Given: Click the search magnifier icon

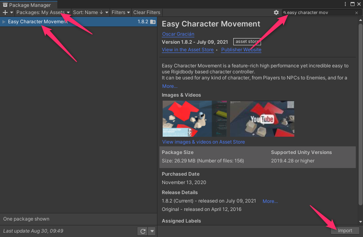Looking at the screenshot, I should click(x=285, y=13).
